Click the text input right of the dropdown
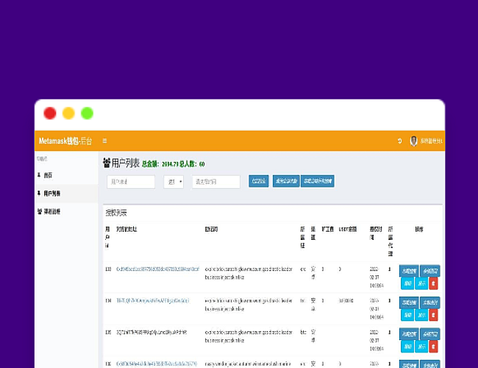Viewport: 478px width, 368px height. 215,182
